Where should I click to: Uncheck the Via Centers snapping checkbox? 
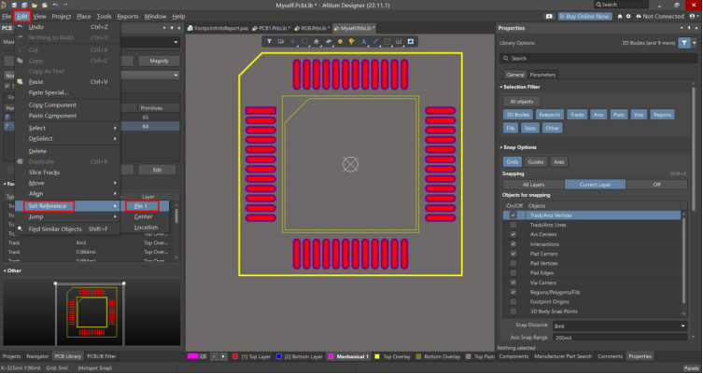click(513, 282)
